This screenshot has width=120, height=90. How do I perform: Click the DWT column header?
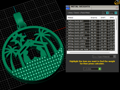[104, 17]
